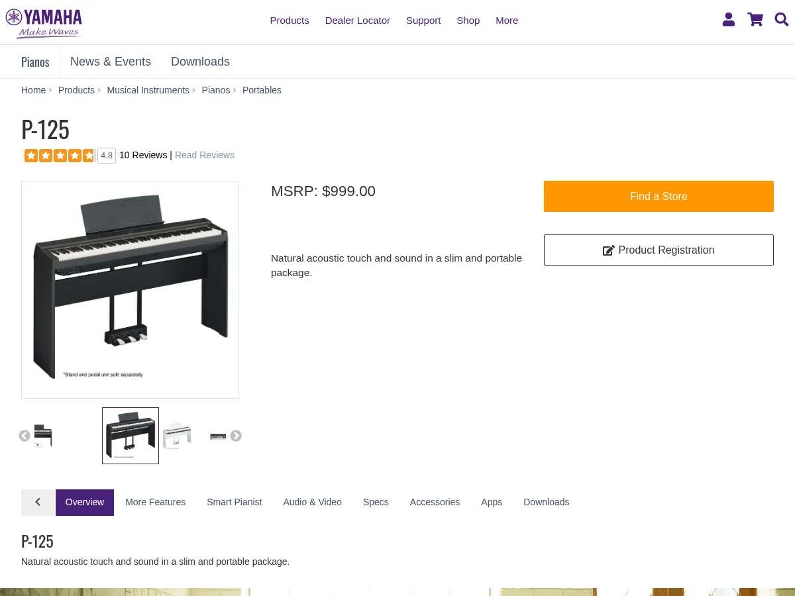
Task: Switch to the Audio & Video tab
Action: click(312, 502)
